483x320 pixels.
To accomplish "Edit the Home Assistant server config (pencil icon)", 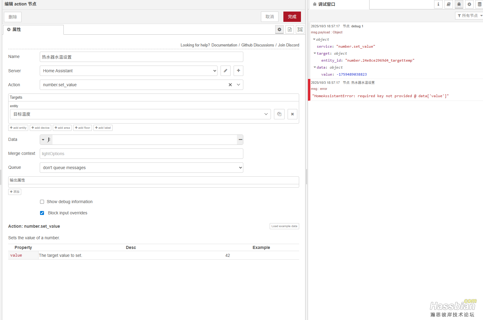I will tap(225, 71).
